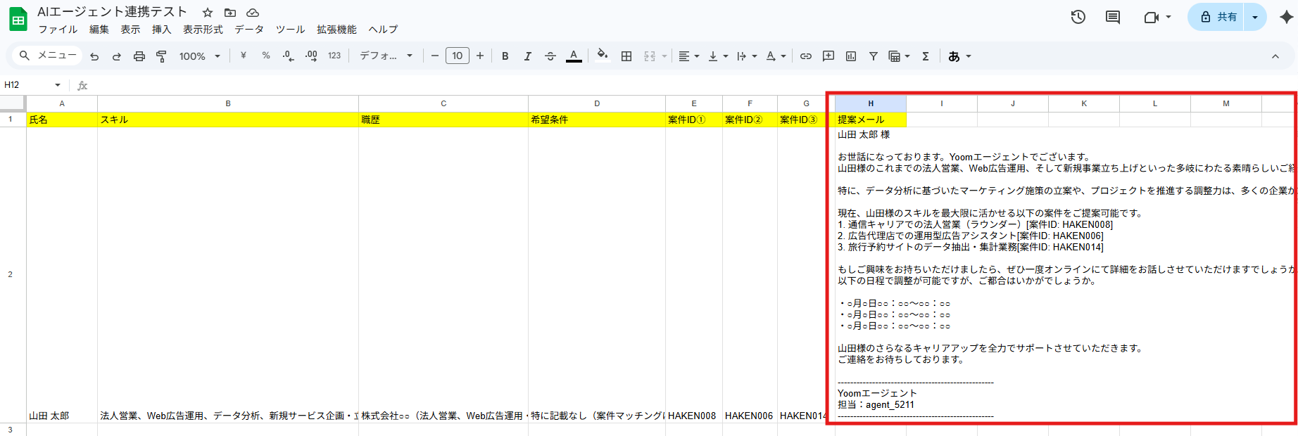
Task: Open the comments panel icon
Action: pos(1113,17)
